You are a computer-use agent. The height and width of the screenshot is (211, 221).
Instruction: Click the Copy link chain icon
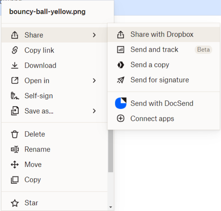pyautogui.click(x=15, y=50)
